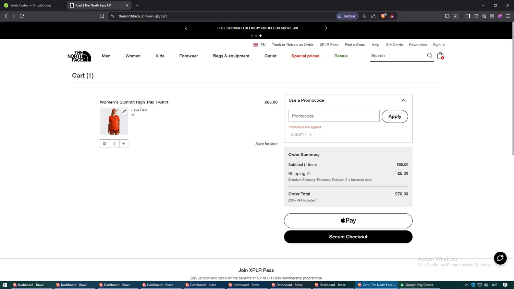The height and width of the screenshot is (289, 514).
Task: Open the Outlet menu
Action: click(x=270, y=56)
